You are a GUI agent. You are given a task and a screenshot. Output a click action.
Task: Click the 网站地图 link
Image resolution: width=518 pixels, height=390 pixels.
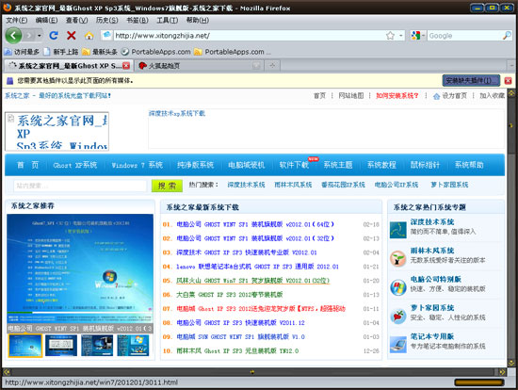(351, 95)
